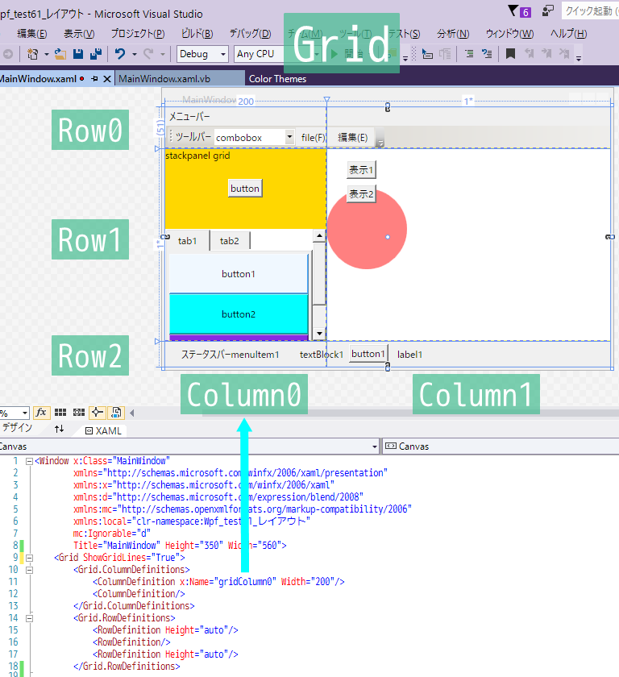The width and height of the screenshot is (619, 677).
Task: Click the feedback icon beside Quick Launch
Action: pos(548,10)
